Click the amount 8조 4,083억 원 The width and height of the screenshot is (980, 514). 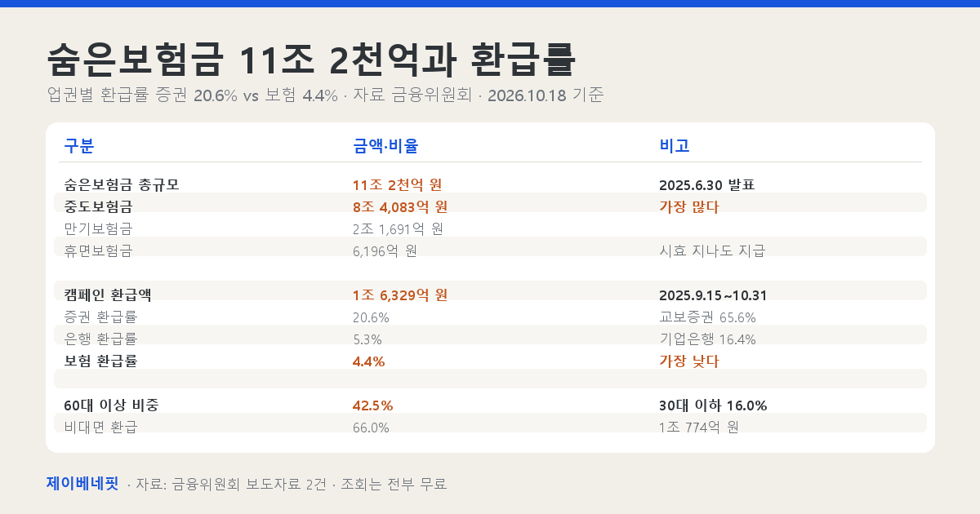click(399, 206)
